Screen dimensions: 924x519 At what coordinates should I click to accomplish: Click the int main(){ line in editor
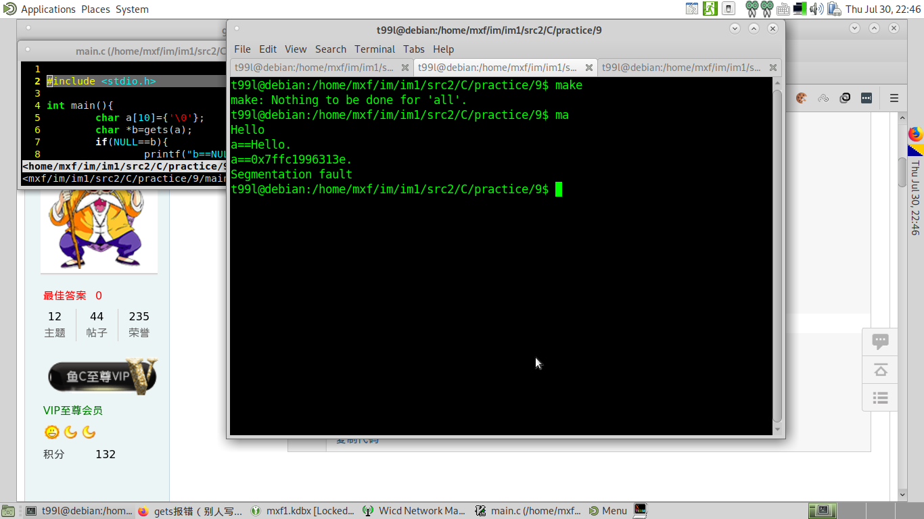point(80,105)
